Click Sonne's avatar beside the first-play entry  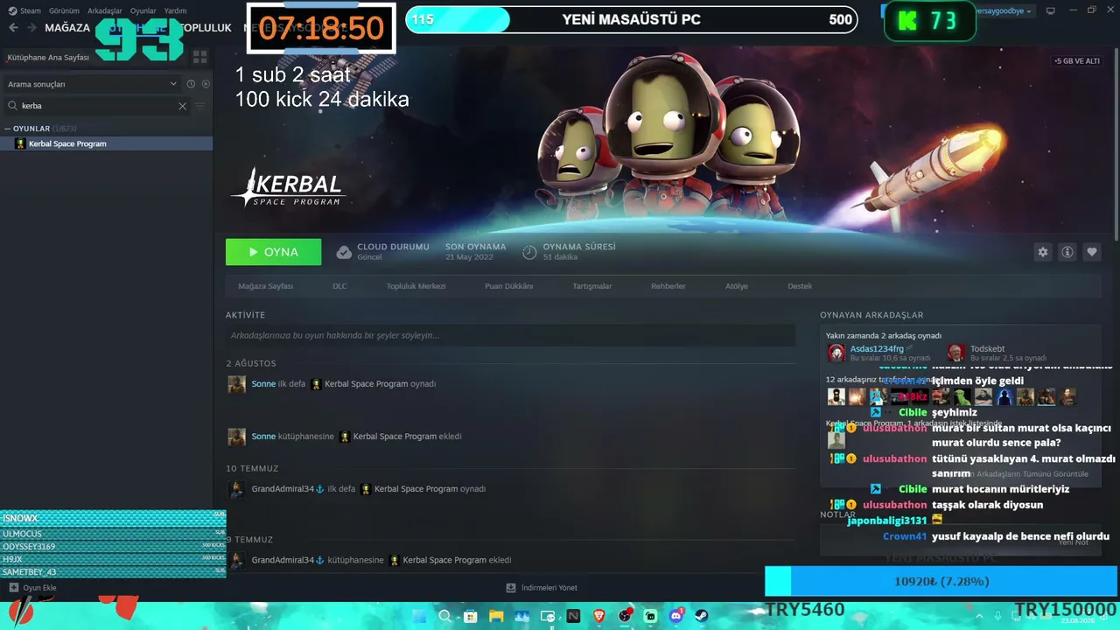[236, 384]
